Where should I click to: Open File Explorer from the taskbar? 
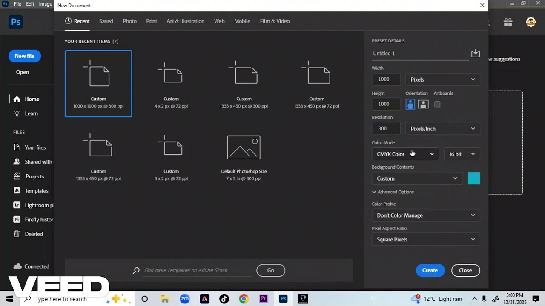[x=165, y=299]
